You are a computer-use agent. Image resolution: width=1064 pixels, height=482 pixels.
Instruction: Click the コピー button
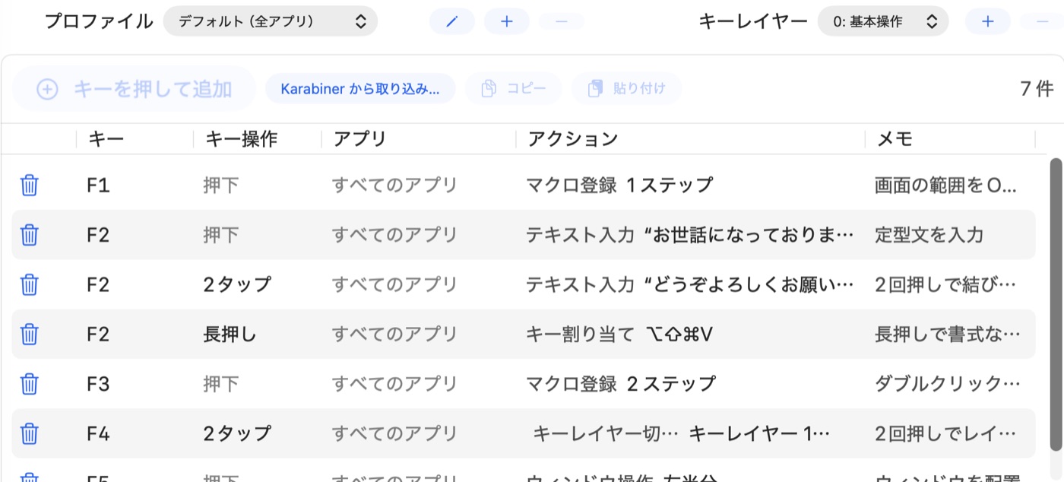[x=514, y=89]
